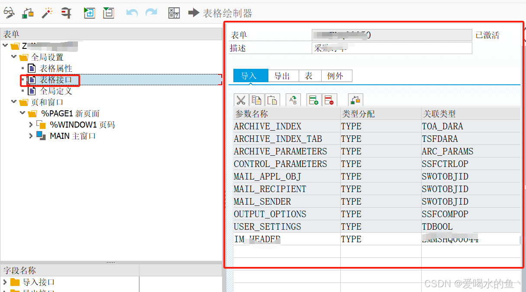Expand the MAIN 主窗口 node

pyautogui.click(x=31, y=136)
